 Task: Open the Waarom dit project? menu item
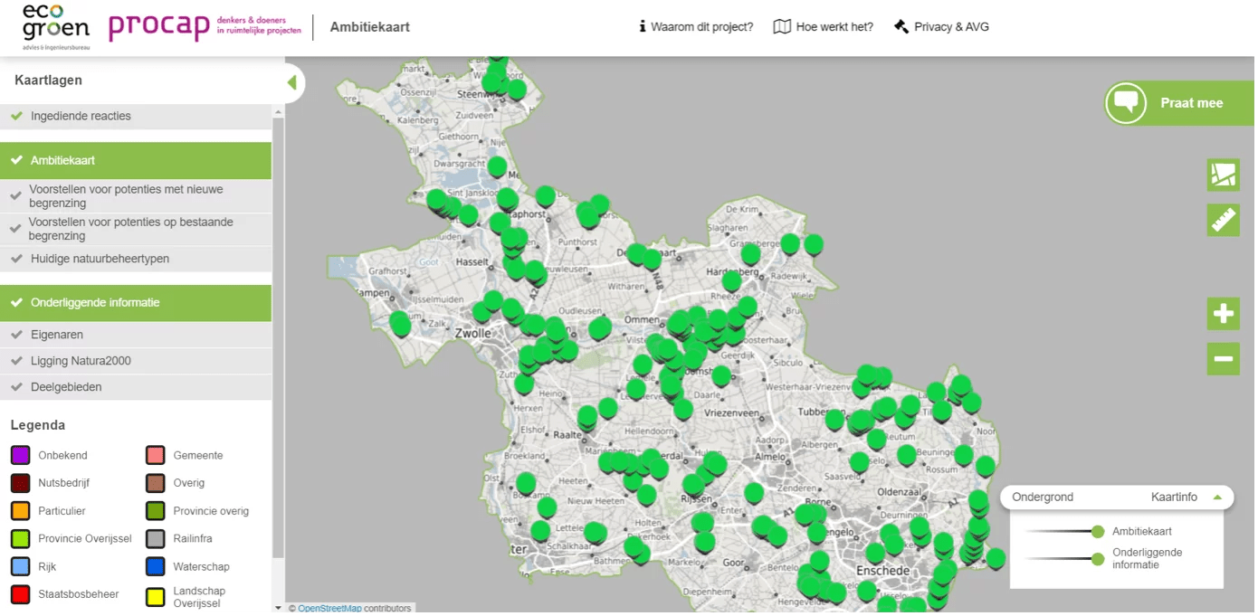pos(695,27)
